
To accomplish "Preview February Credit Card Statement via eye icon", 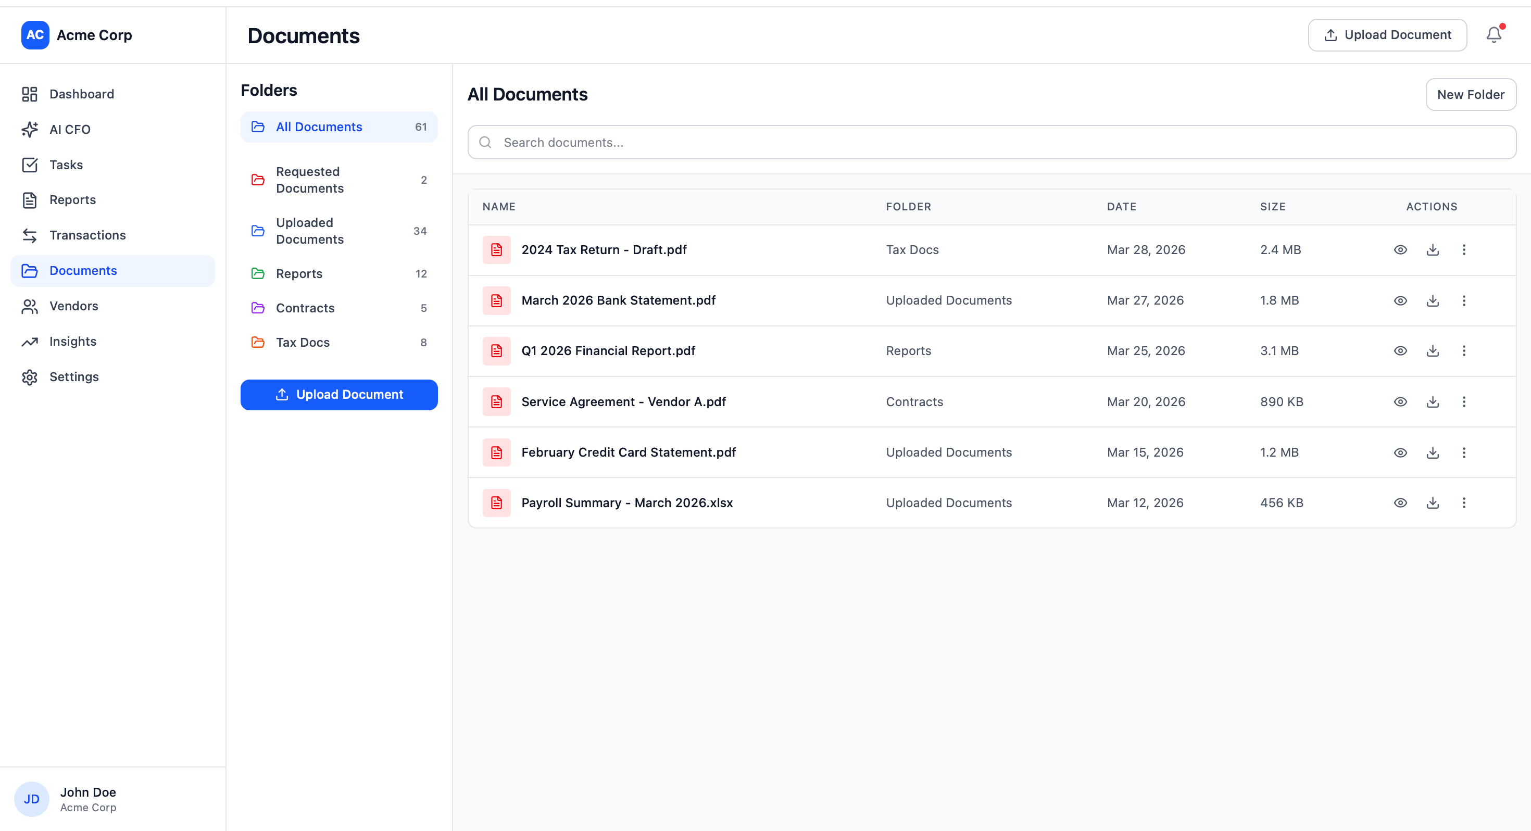I will (x=1400, y=452).
